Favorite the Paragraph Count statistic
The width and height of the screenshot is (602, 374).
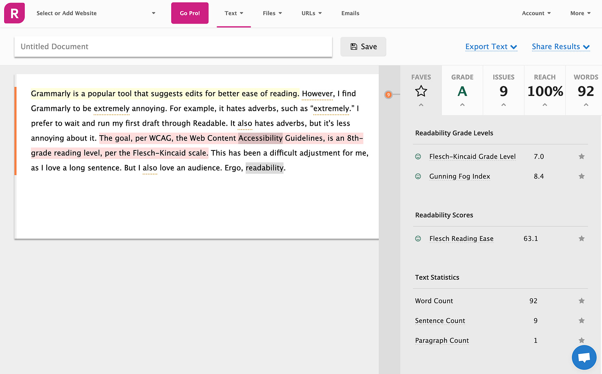pos(581,341)
